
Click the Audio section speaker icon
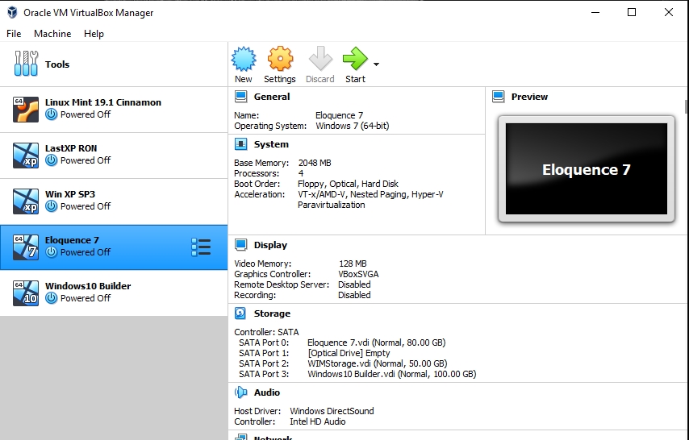[240, 392]
